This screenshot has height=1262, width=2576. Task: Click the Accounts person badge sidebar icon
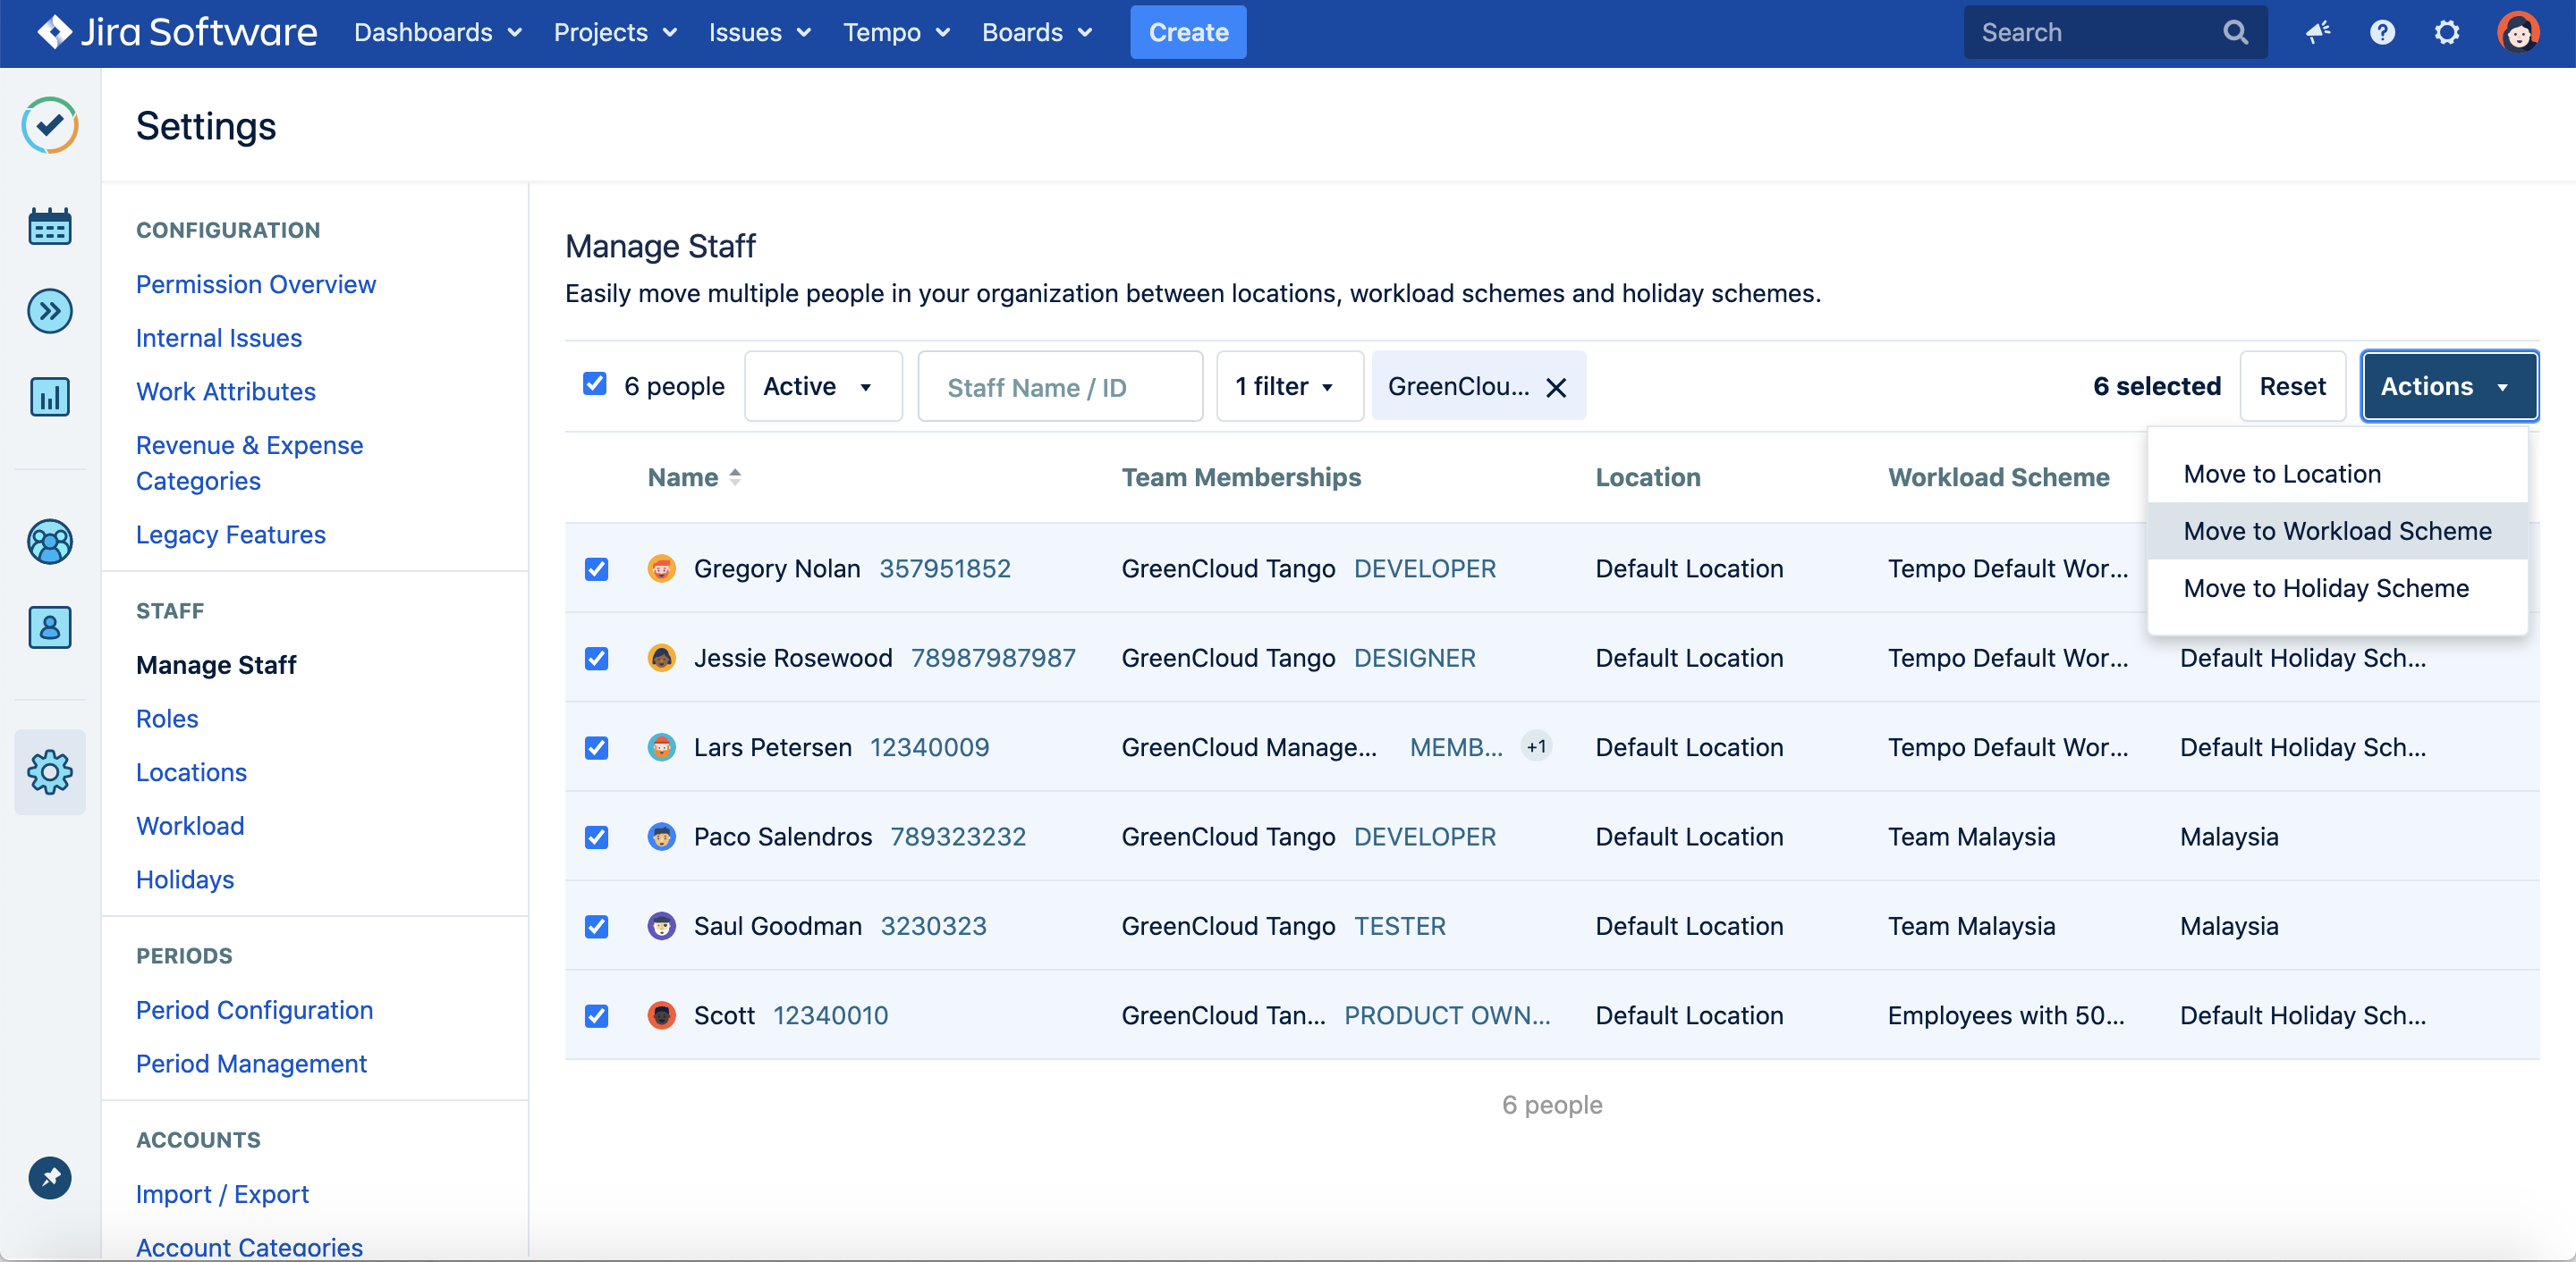coord(49,627)
